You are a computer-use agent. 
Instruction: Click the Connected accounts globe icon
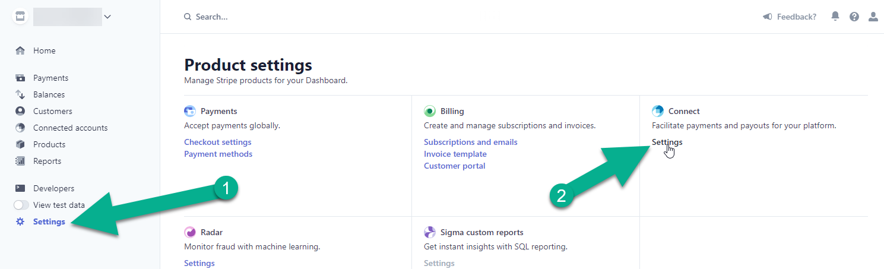pos(20,128)
